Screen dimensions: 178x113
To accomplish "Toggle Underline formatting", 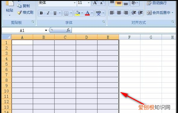I will coord(55,13).
